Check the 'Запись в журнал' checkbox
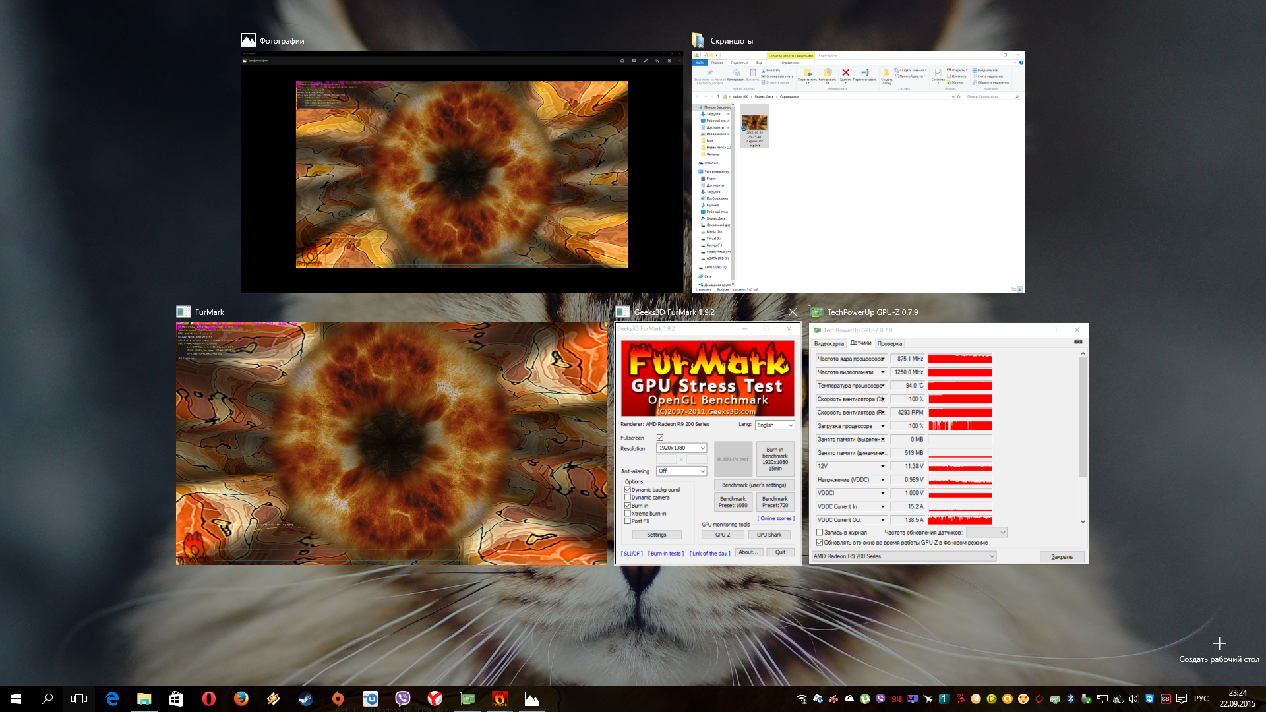Screen dimensions: 1266x712 tap(820, 533)
